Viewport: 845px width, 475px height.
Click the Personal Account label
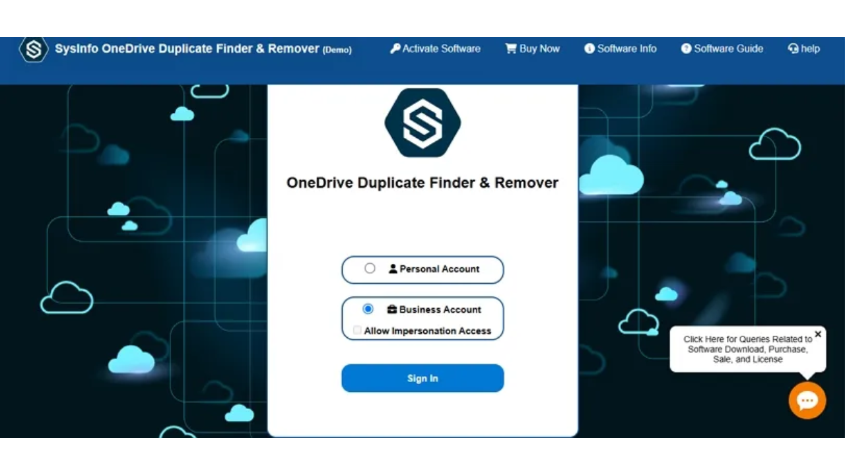tap(440, 269)
